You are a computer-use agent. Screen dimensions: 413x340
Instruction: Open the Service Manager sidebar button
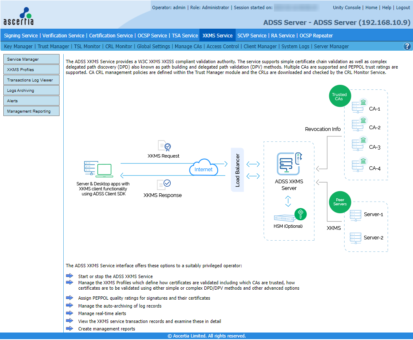[x=31, y=59]
